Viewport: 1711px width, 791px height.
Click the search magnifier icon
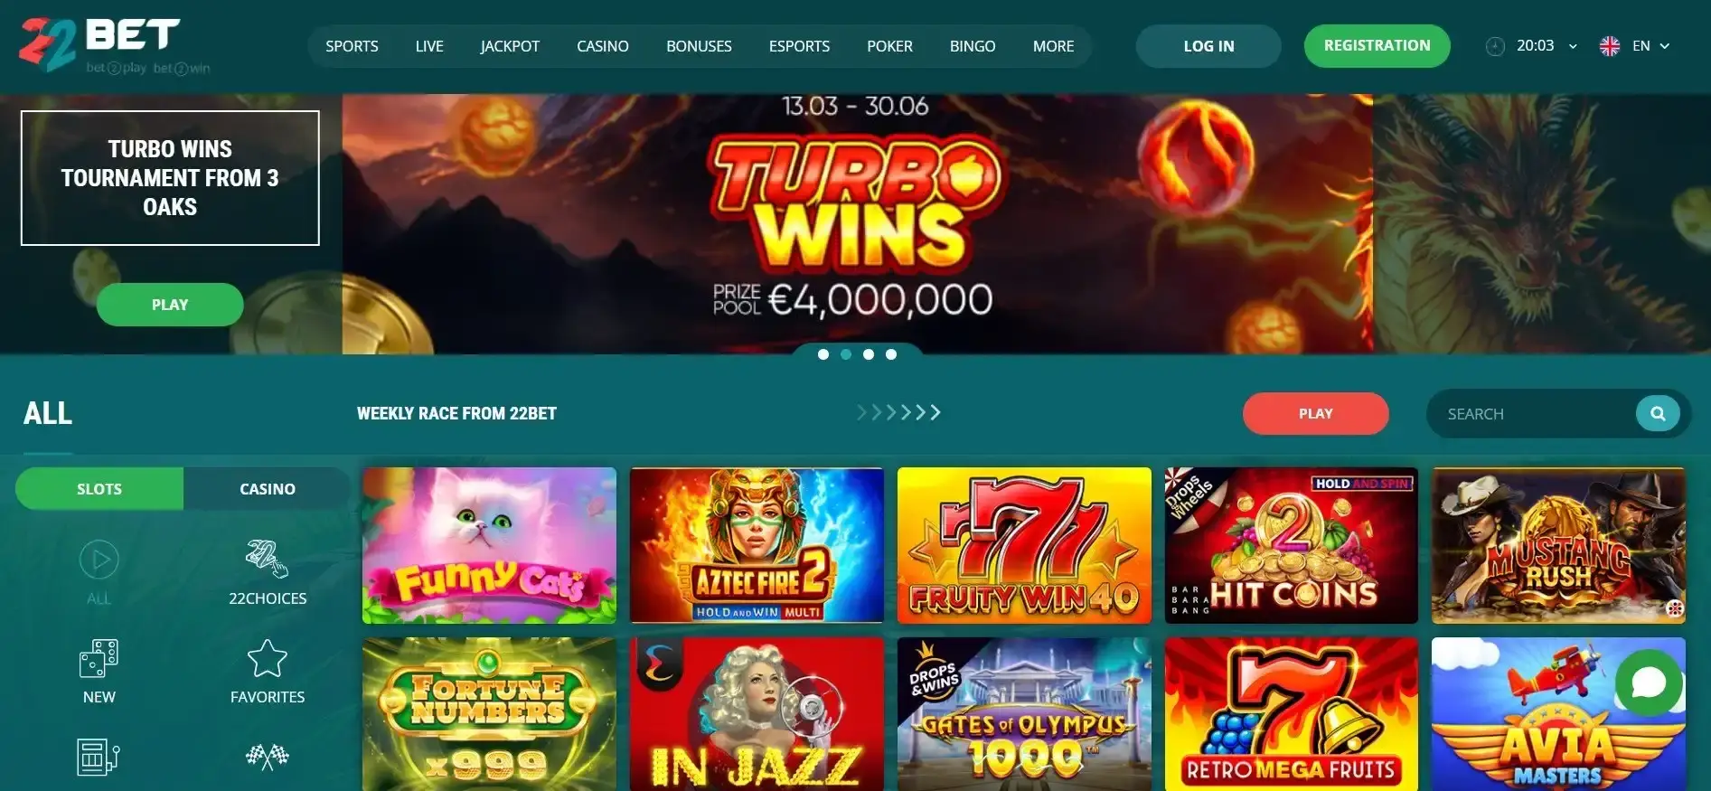1658,413
